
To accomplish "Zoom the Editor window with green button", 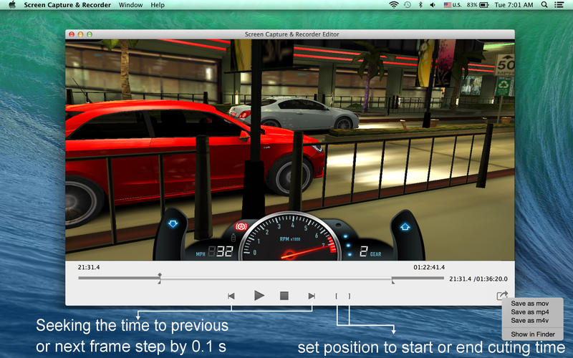I will 89,34.
